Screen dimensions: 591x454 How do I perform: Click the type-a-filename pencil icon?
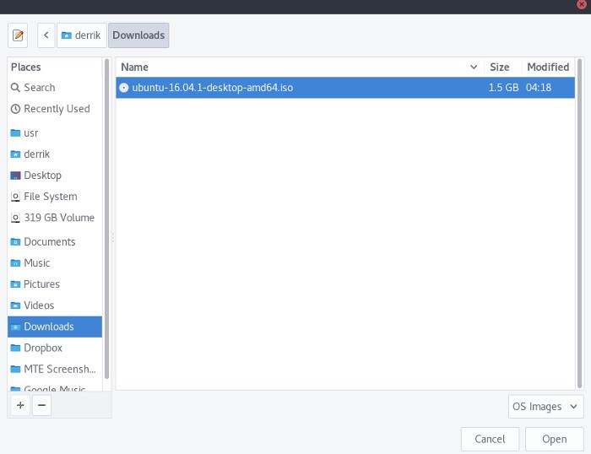click(19, 35)
